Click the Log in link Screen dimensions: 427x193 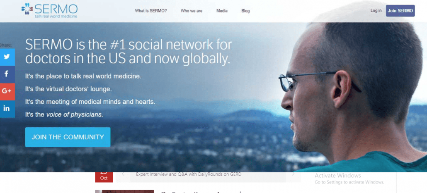pyautogui.click(x=376, y=11)
